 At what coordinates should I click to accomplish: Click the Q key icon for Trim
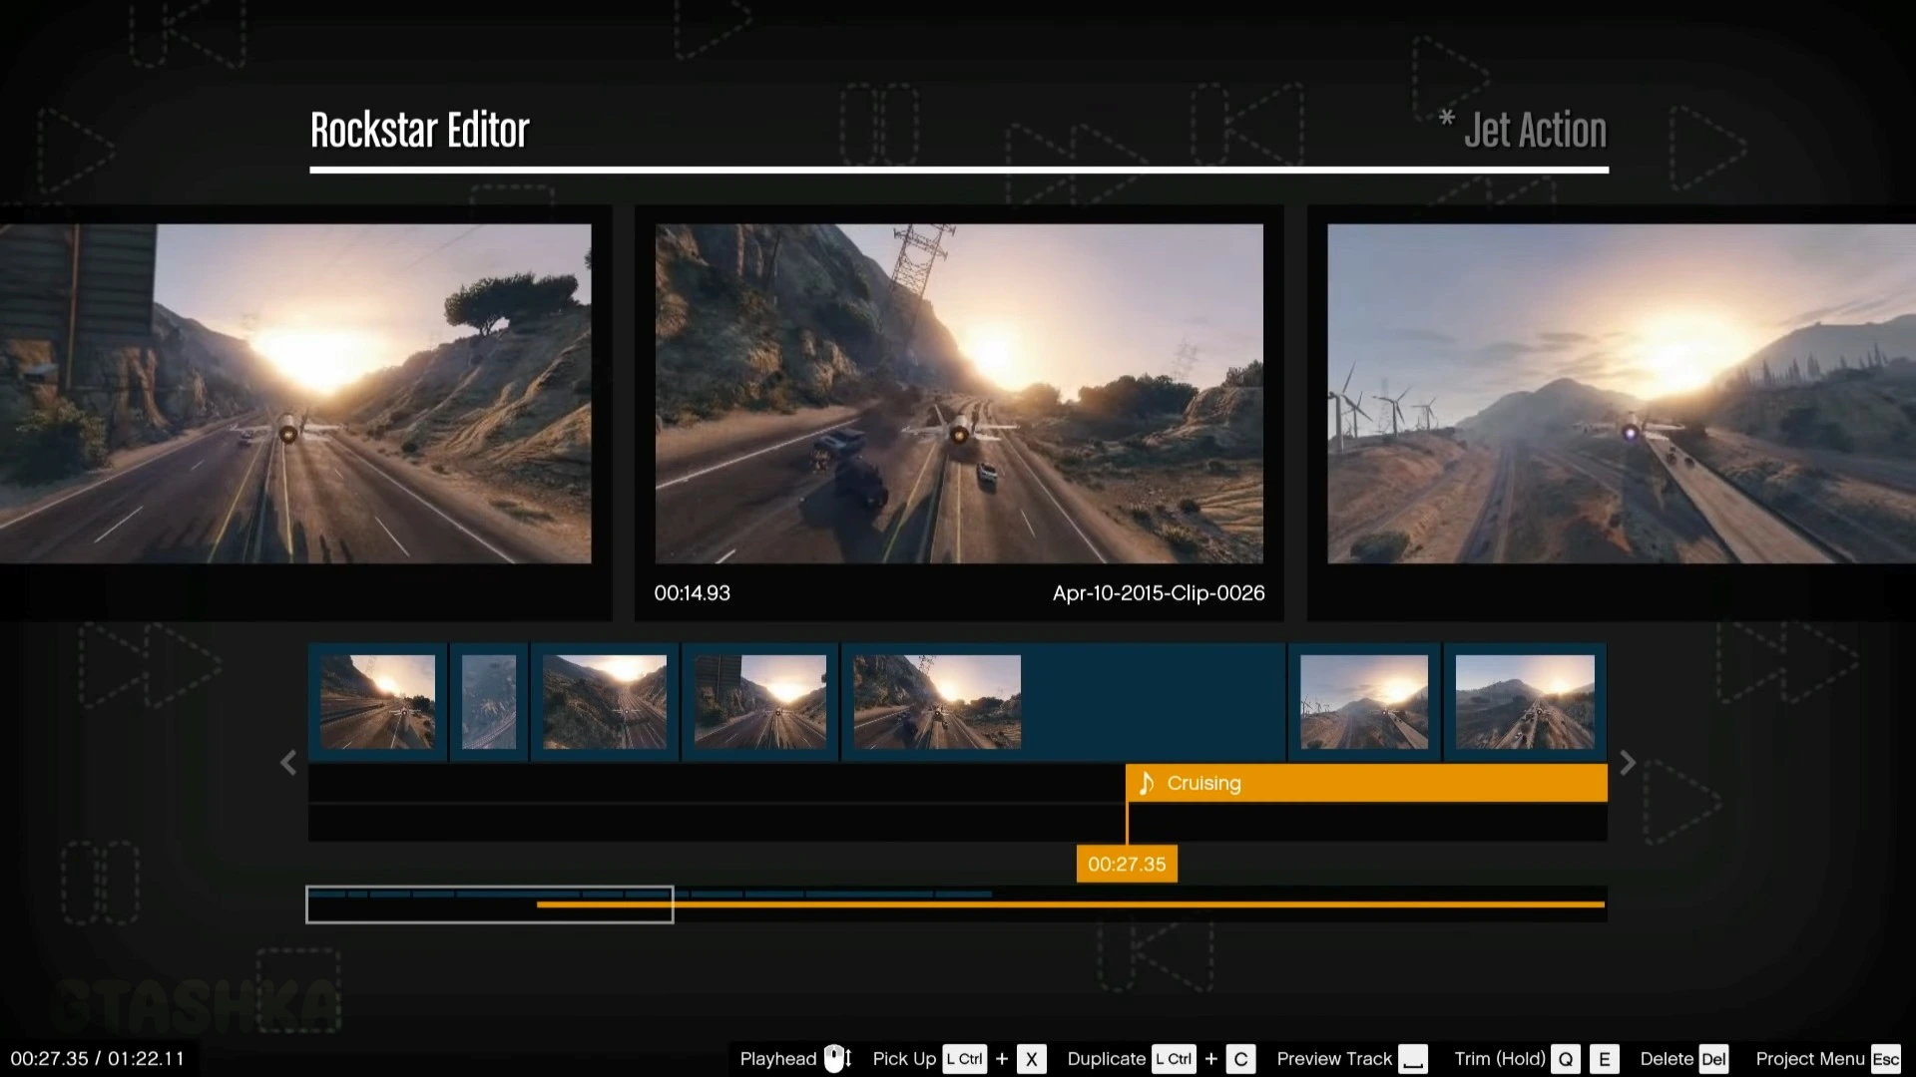[1566, 1059]
